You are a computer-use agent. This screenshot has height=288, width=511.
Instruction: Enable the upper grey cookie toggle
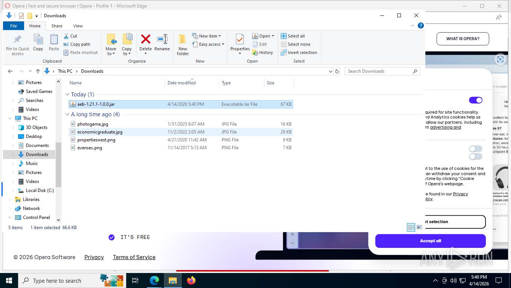[476, 149]
